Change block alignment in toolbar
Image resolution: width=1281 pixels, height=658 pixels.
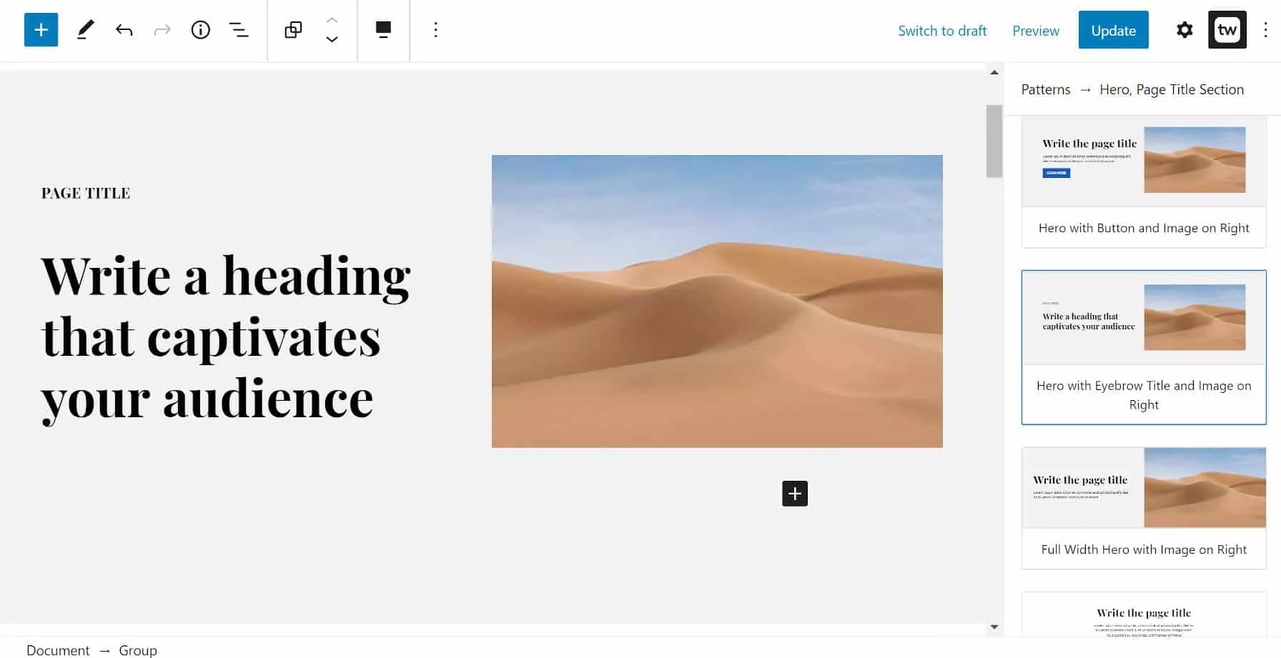pos(383,30)
